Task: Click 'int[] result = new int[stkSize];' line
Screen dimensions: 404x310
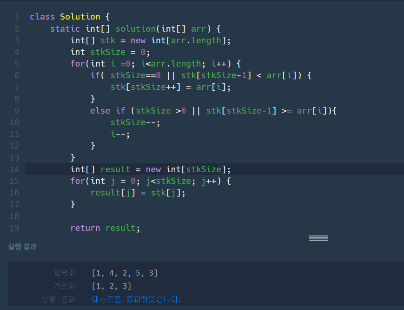Action: (151, 169)
